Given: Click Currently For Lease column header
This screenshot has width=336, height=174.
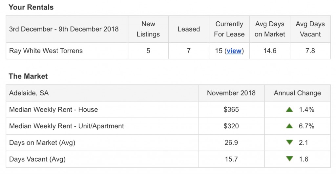Looking at the screenshot, I should pyautogui.click(x=229, y=29).
